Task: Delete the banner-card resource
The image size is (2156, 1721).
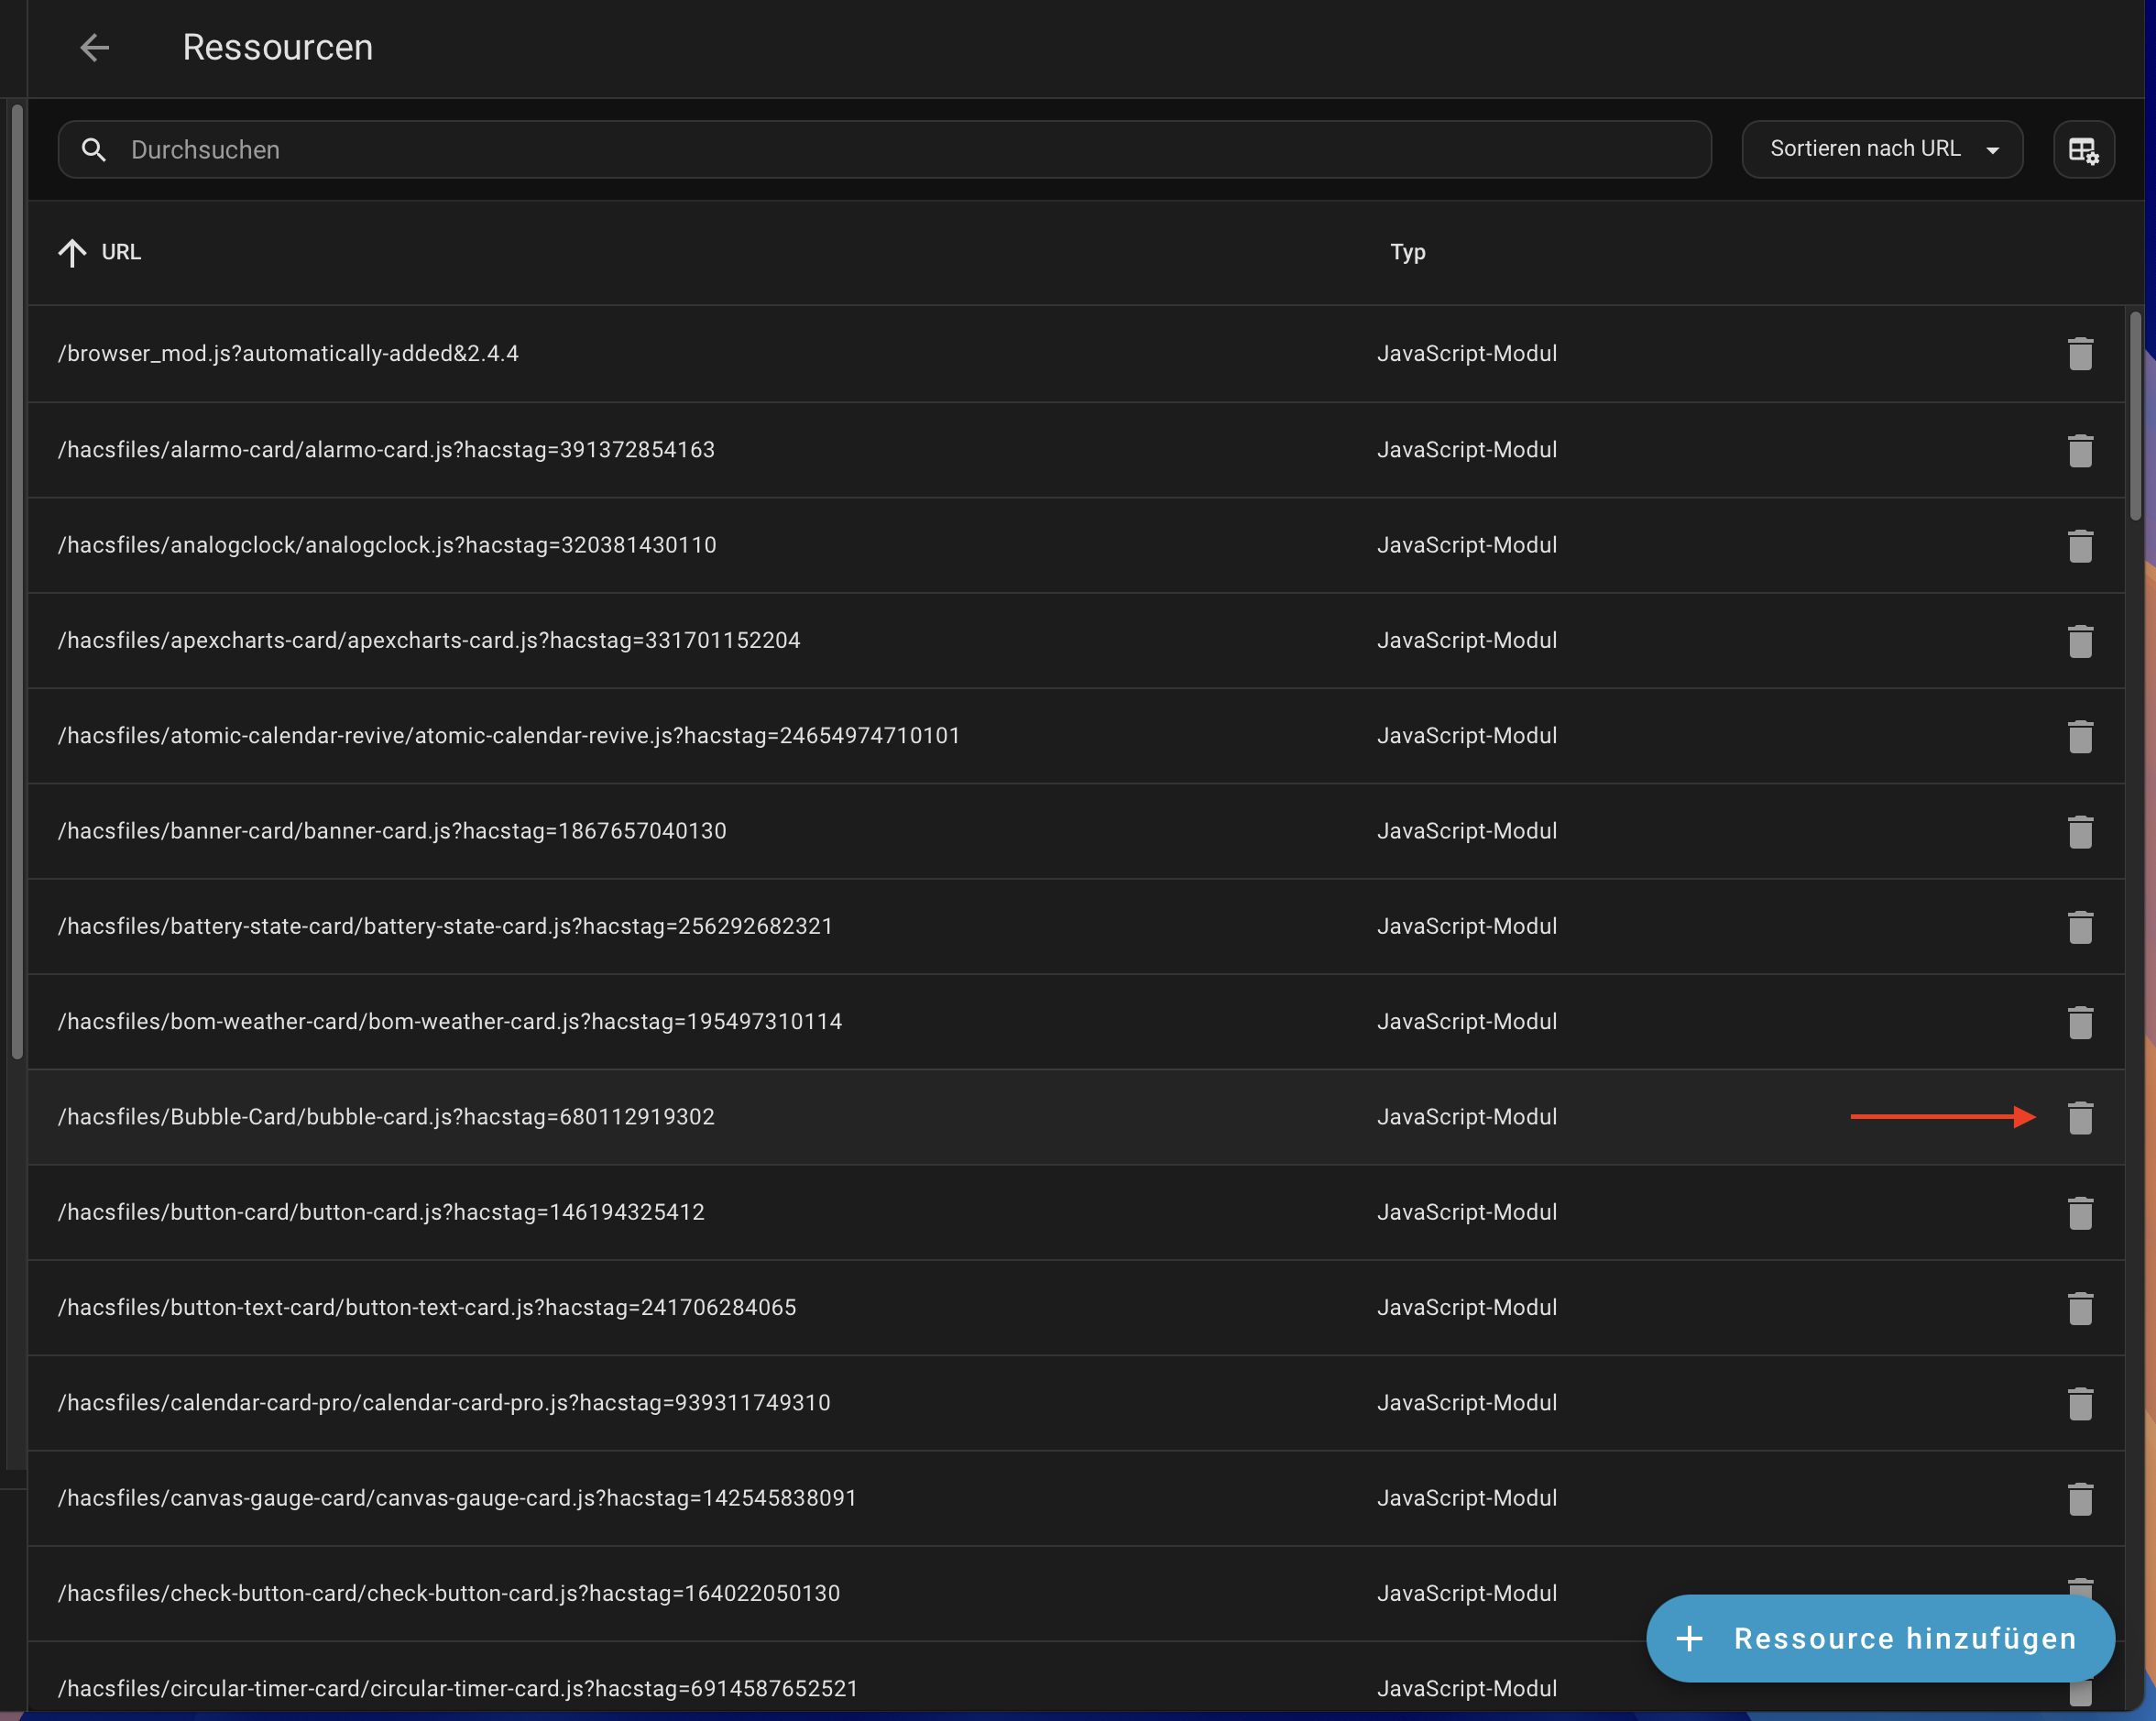Action: click(x=2080, y=831)
